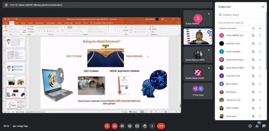Click the Kullanıcı arayın search field
Viewport: 269px width, 131px height.
(241, 15)
